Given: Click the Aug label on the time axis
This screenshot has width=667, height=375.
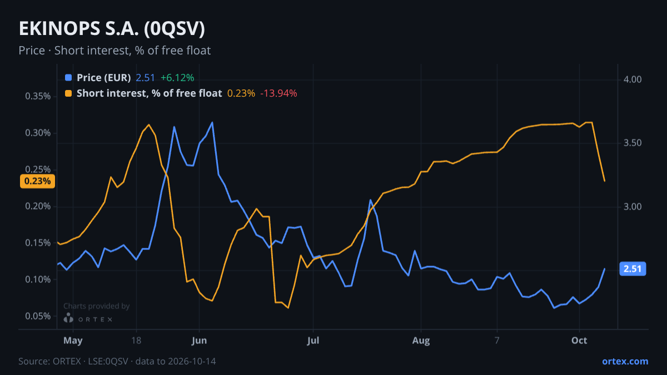Looking at the screenshot, I should 421,340.
